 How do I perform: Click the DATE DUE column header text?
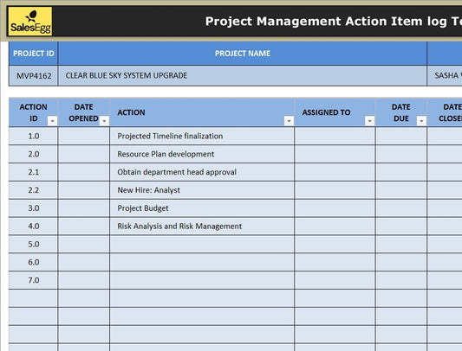pyautogui.click(x=401, y=112)
